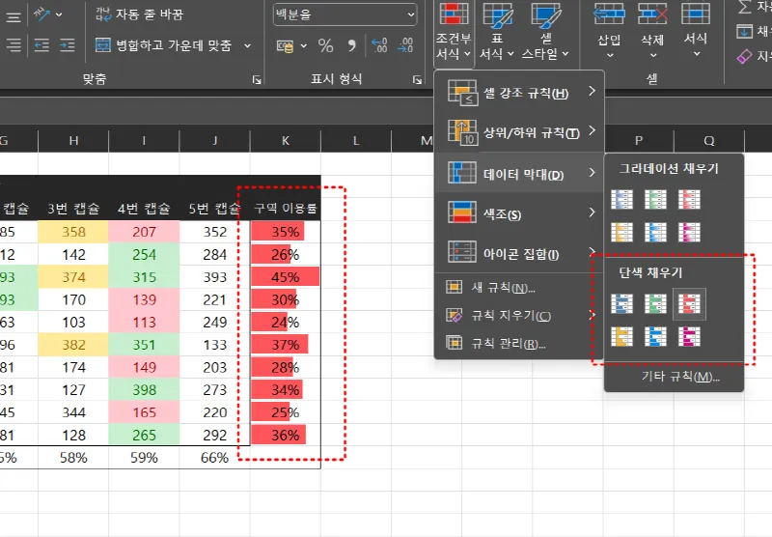Select column header K
Screen dimensions: 772x537
(x=285, y=141)
